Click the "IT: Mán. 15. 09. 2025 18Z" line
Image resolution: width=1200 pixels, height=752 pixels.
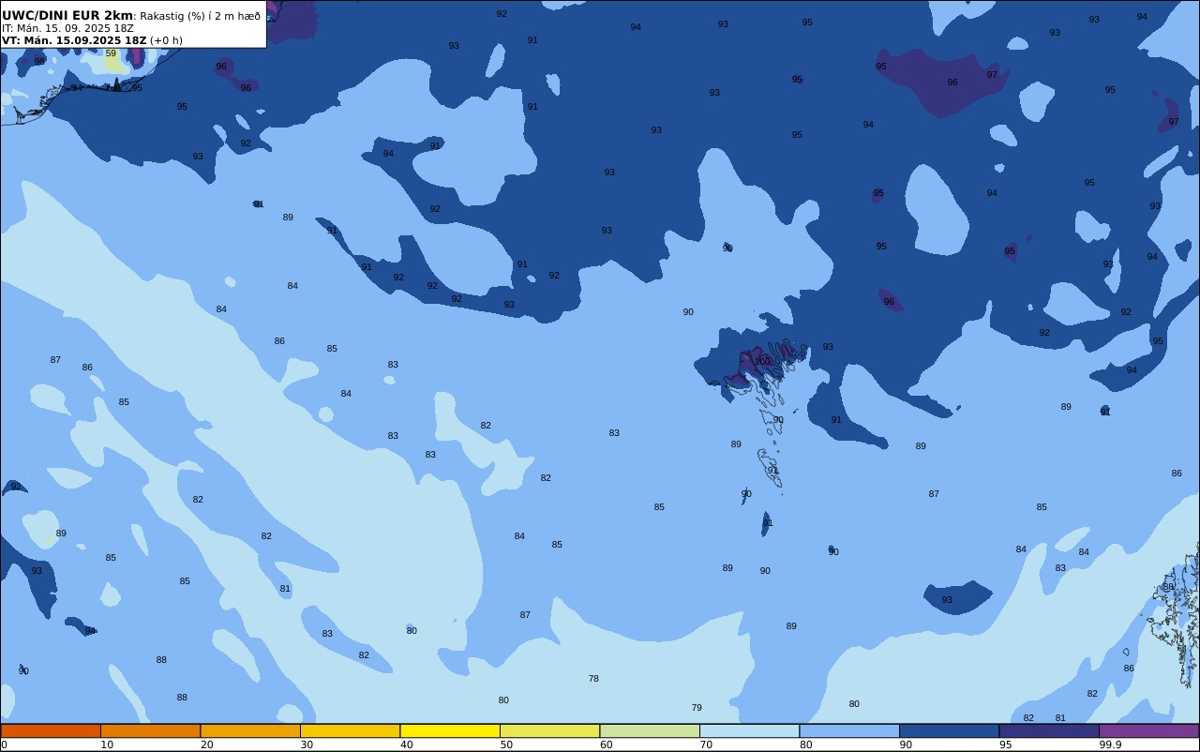click(67, 28)
